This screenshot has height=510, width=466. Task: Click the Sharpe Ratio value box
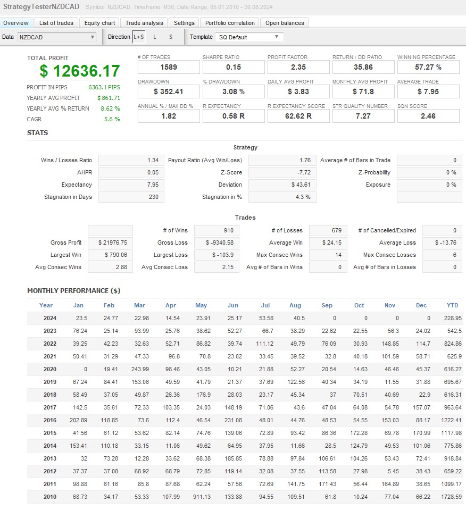coord(233,67)
